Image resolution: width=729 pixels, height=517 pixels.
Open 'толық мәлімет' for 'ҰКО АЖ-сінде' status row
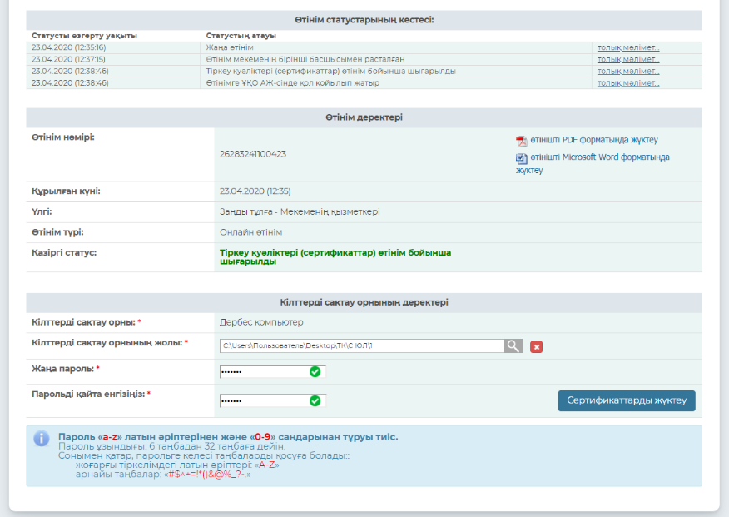(627, 82)
